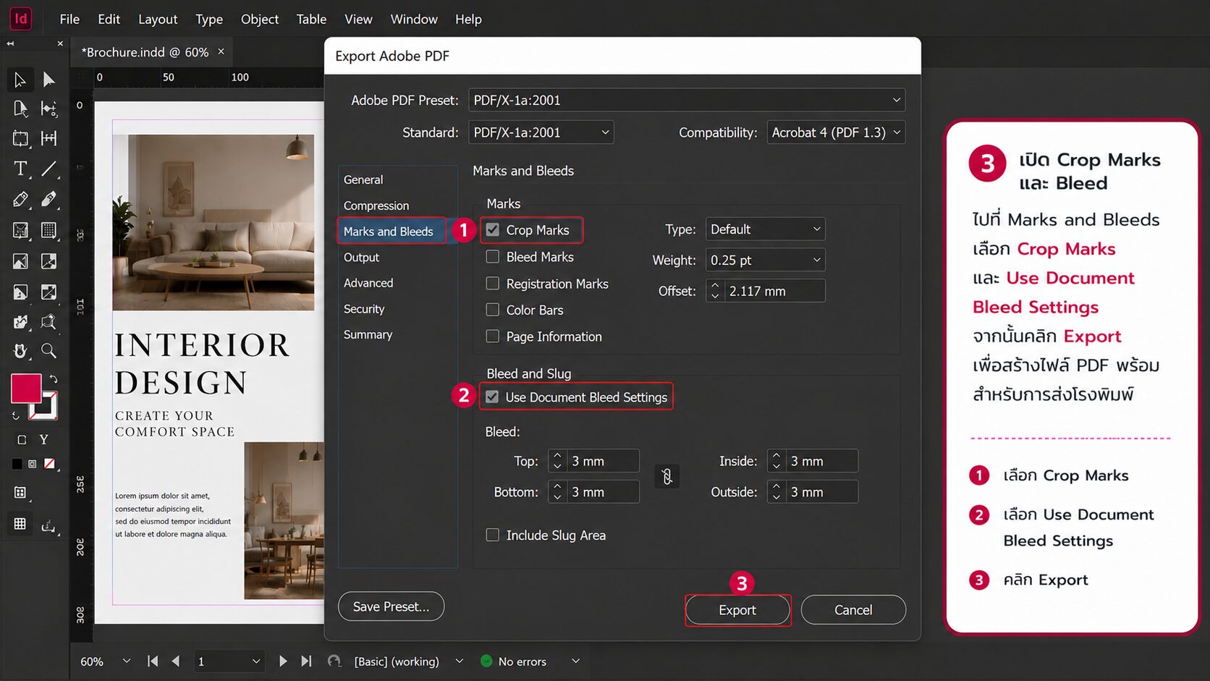This screenshot has width=1210, height=681.
Task: Open the marks Type dropdown
Action: tap(766, 229)
